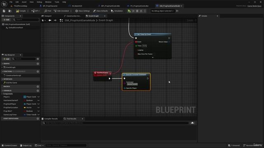264x148 pixels.
Task: Navigate forward in graph history
Action: click(55, 20)
